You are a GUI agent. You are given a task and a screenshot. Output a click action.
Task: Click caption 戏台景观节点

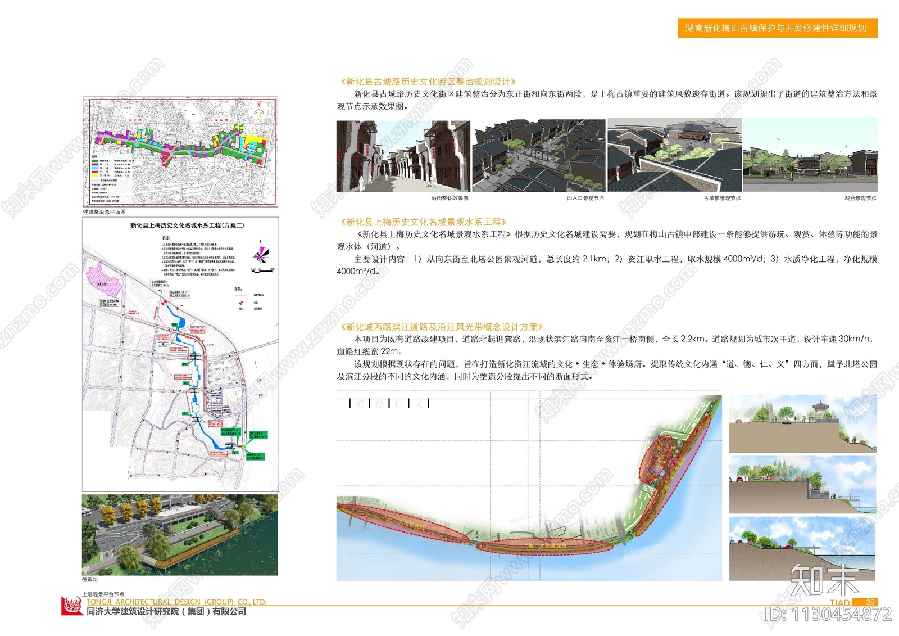[860, 198]
